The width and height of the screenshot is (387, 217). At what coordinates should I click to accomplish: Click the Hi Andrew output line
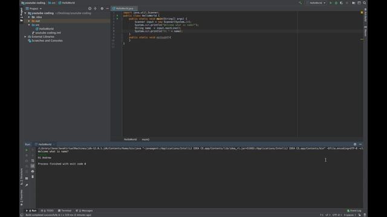(x=44, y=158)
